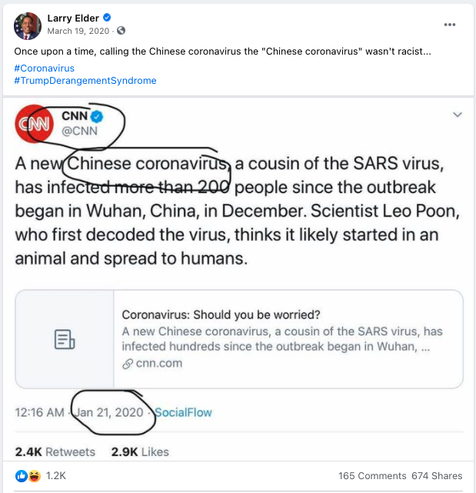Click the @CNN handle
This screenshot has height=493, width=476.
[79, 129]
